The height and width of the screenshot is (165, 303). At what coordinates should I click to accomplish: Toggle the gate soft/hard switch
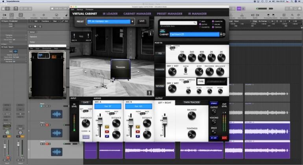point(86,111)
